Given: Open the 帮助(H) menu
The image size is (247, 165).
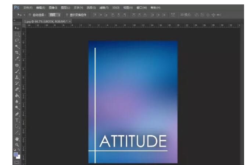Looking at the screenshot, I should pyautogui.click(x=155, y=8).
